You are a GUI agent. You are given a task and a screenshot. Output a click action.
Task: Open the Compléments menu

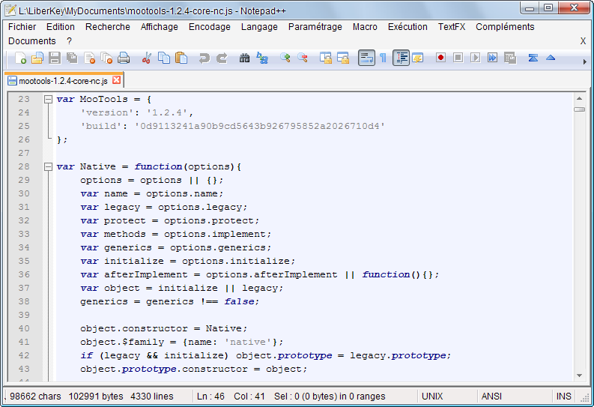505,27
